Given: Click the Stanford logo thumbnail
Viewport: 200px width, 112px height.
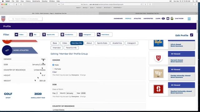Looking at the screenshot, I should (158, 89).
